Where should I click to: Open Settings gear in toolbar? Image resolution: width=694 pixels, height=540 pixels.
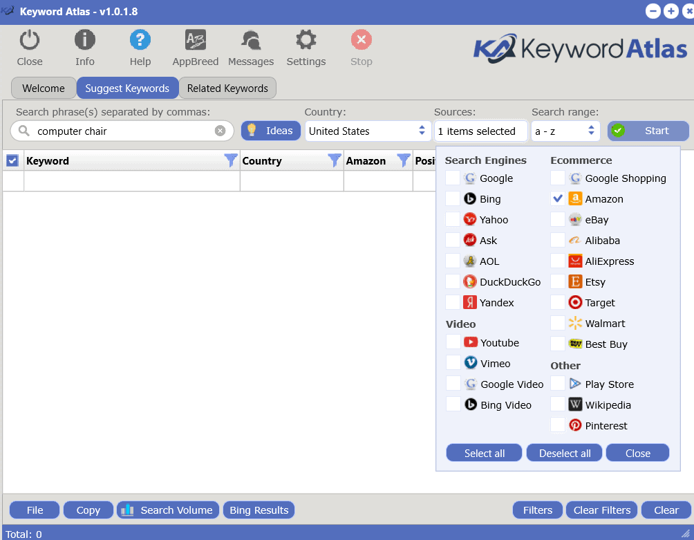306,41
